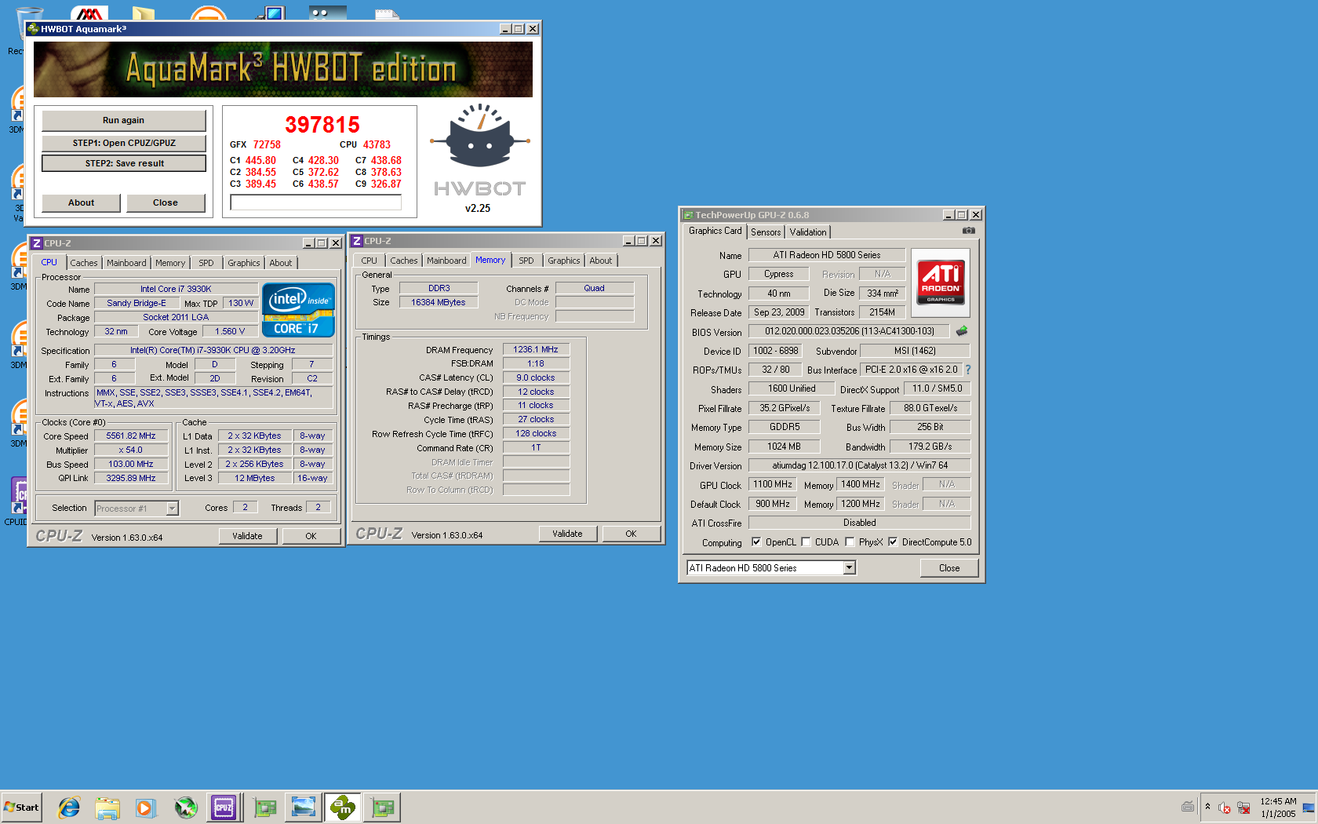Click title bar icon of CPU-Z Memory window
Screen dimensions: 1318x824
click(x=357, y=241)
